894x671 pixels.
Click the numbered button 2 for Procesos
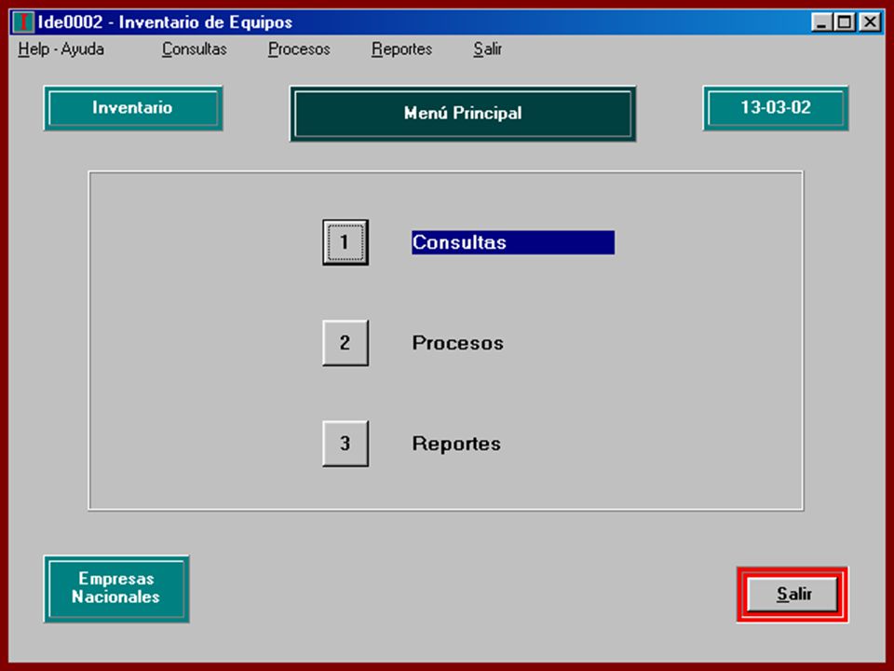[x=345, y=342]
